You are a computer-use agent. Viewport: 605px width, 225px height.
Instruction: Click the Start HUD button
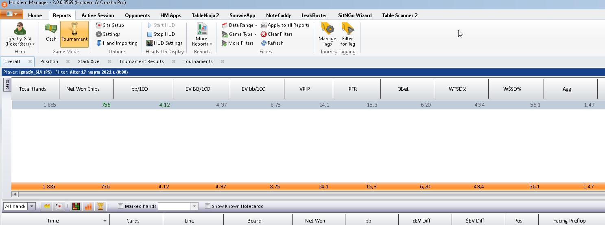coord(161,25)
